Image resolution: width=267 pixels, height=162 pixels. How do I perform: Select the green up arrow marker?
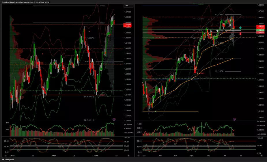pos(240,28)
